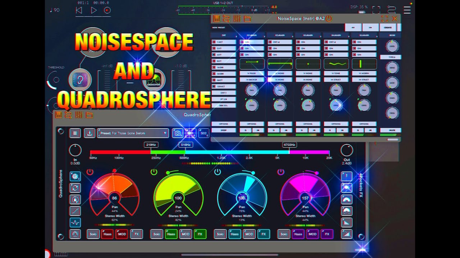The width and height of the screenshot is (460, 258).
Task: Toggle the magenta band power button
Action: tap(281, 172)
